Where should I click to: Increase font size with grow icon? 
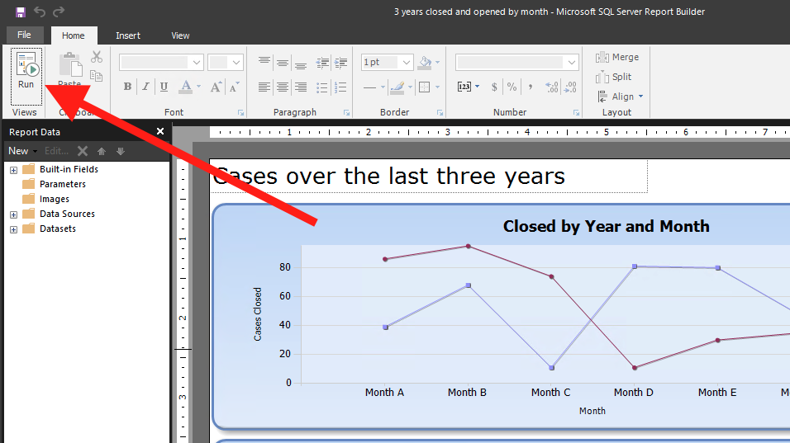pos(216,87)
